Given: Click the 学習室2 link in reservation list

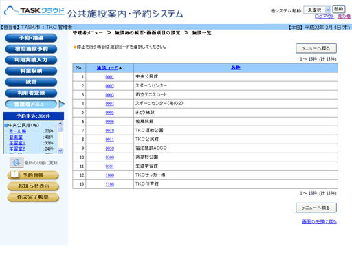Looking at the screenshot, I should click(17, 149).
